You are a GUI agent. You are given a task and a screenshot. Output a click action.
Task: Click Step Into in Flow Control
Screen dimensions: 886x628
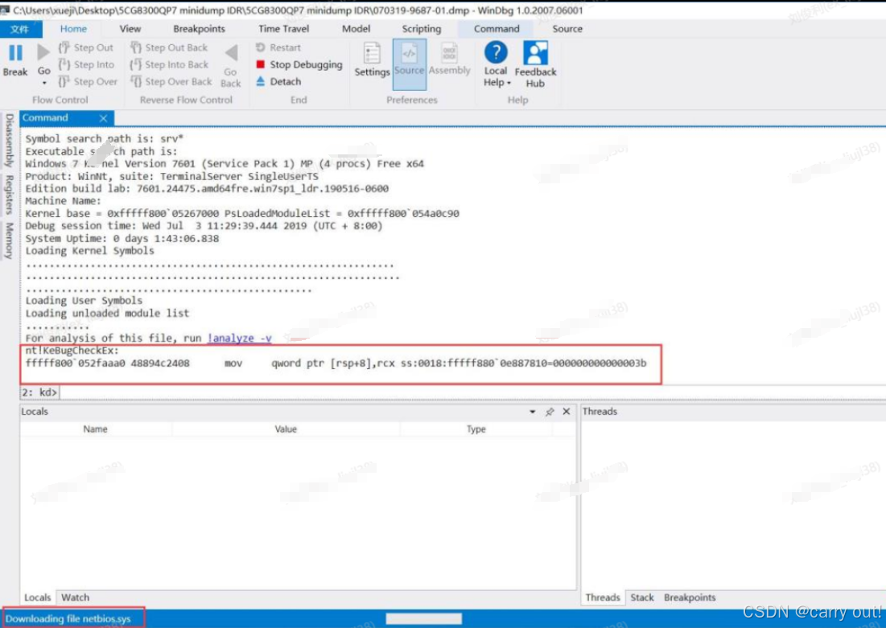tap(86, 64)
